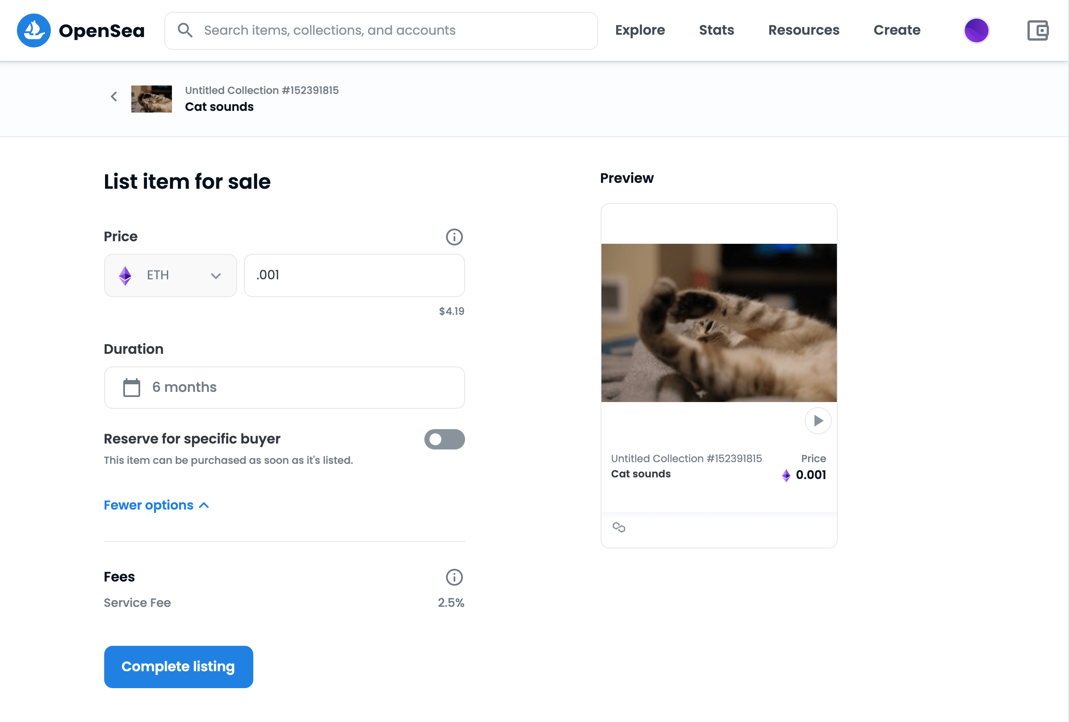This screenshot has height=722, width=1069.
Task: Click the fees info circle icon
Action: tap(454, 577)
